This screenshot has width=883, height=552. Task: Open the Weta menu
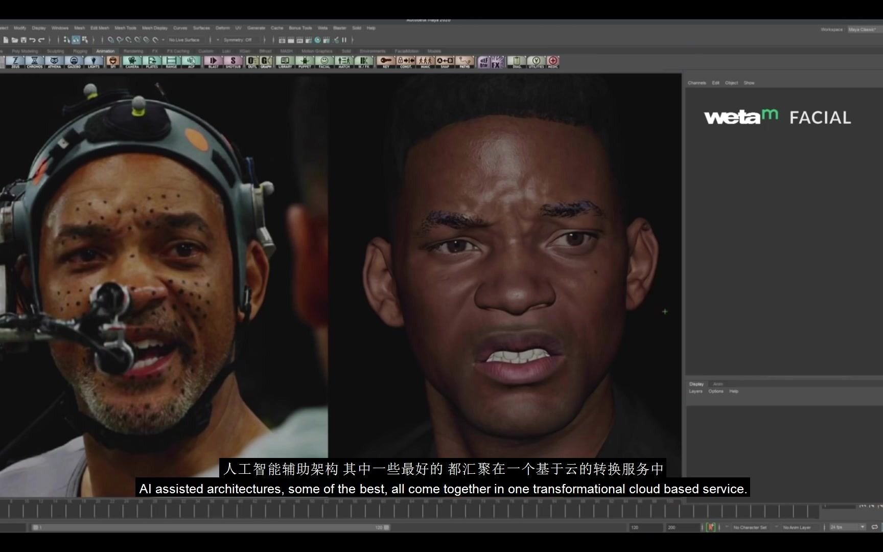pos(322,28)
